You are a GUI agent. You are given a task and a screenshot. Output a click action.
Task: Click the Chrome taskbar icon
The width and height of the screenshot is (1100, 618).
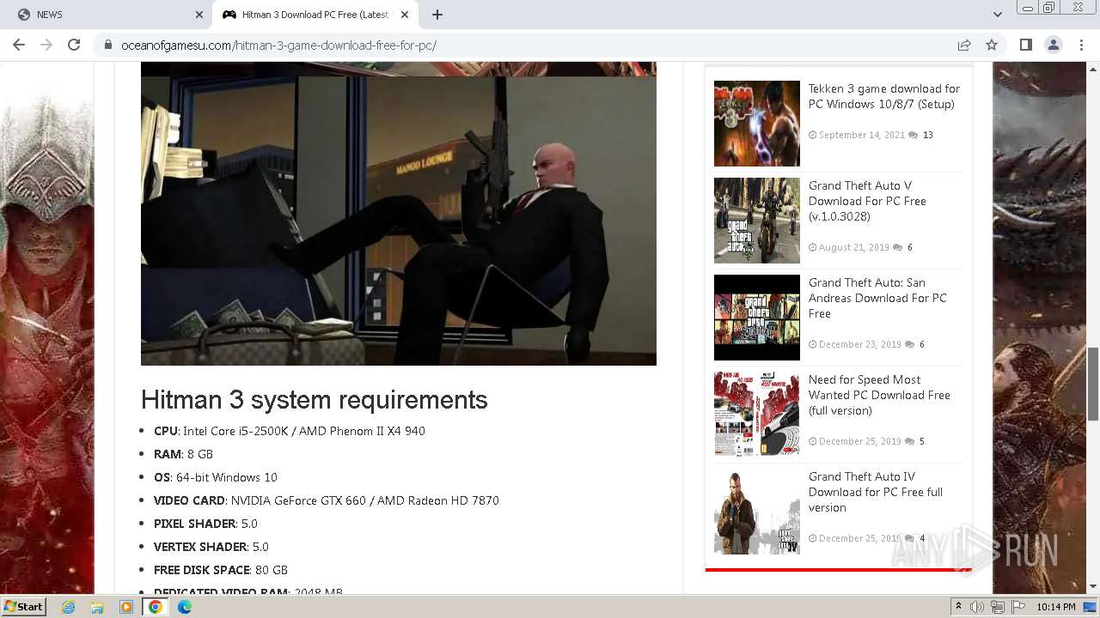[156, 607]
